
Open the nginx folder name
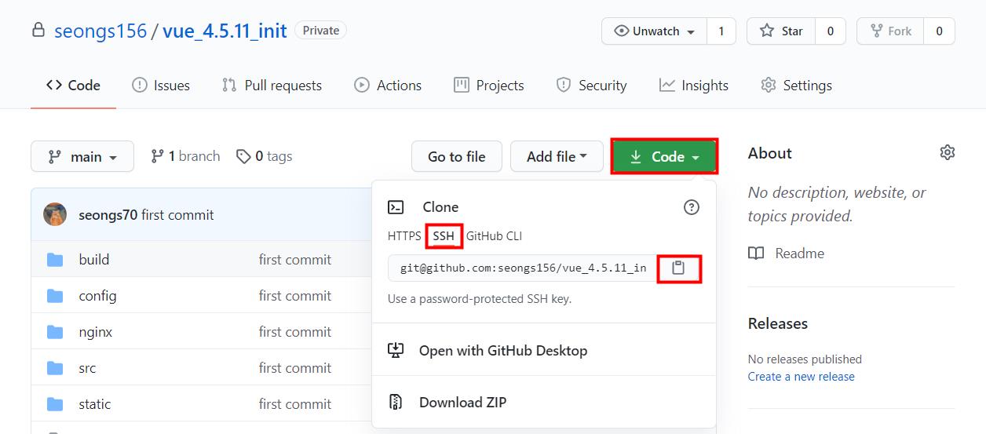[96, 332]
